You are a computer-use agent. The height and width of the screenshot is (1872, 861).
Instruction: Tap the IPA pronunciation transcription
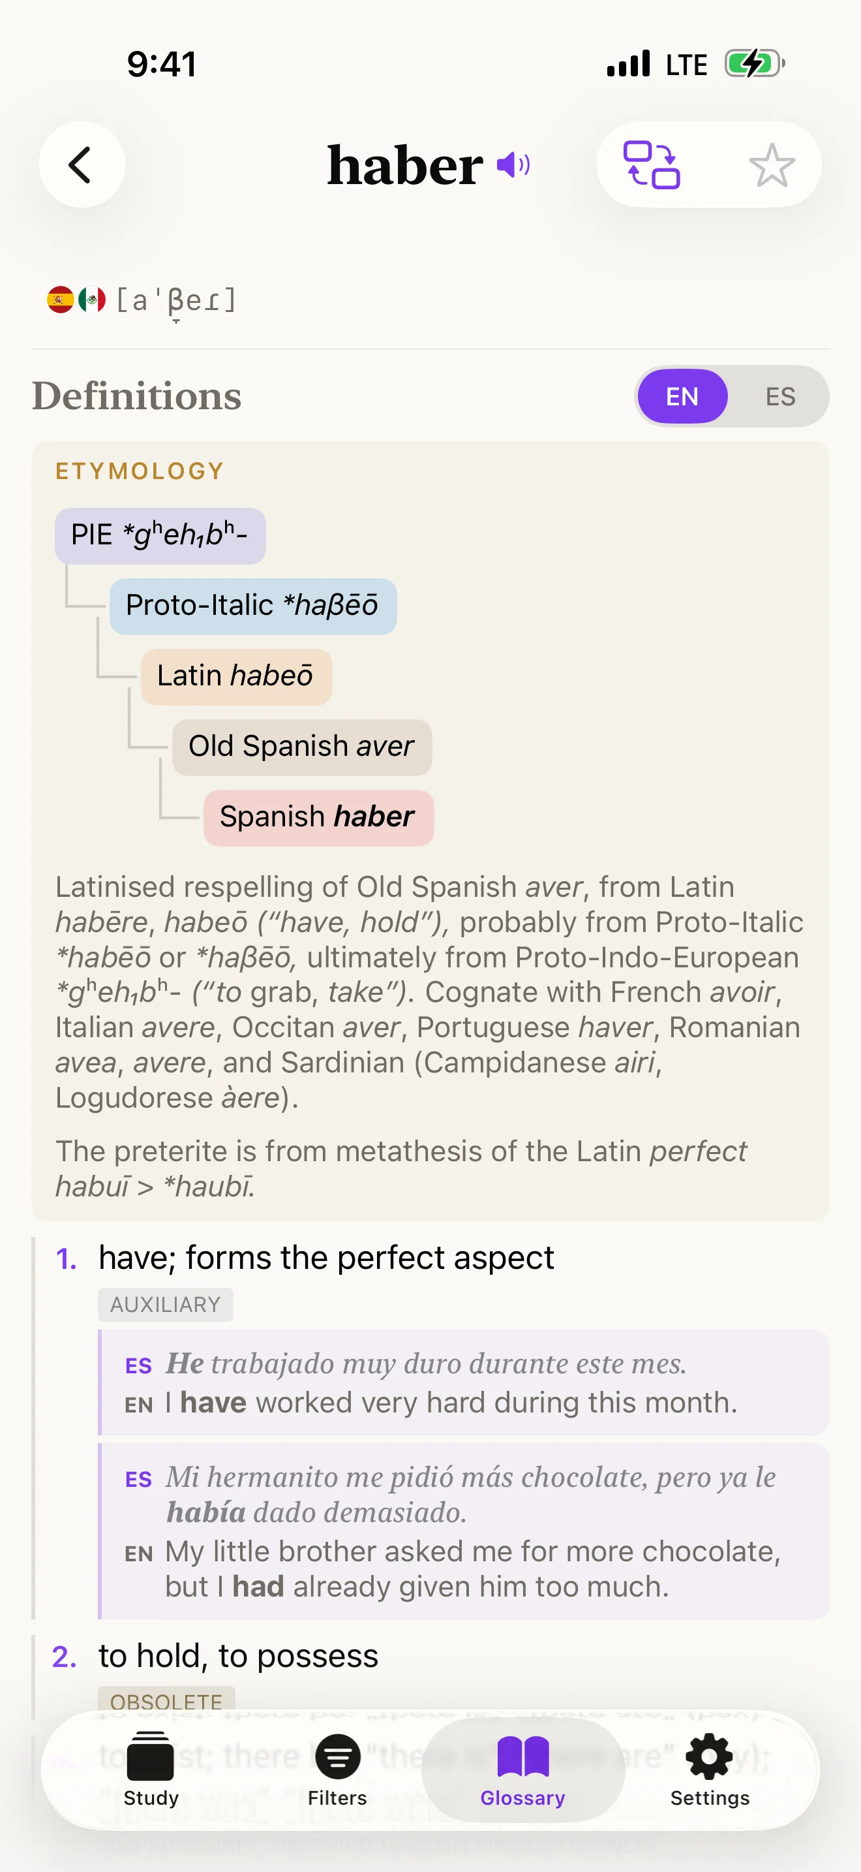coord(176,300)
